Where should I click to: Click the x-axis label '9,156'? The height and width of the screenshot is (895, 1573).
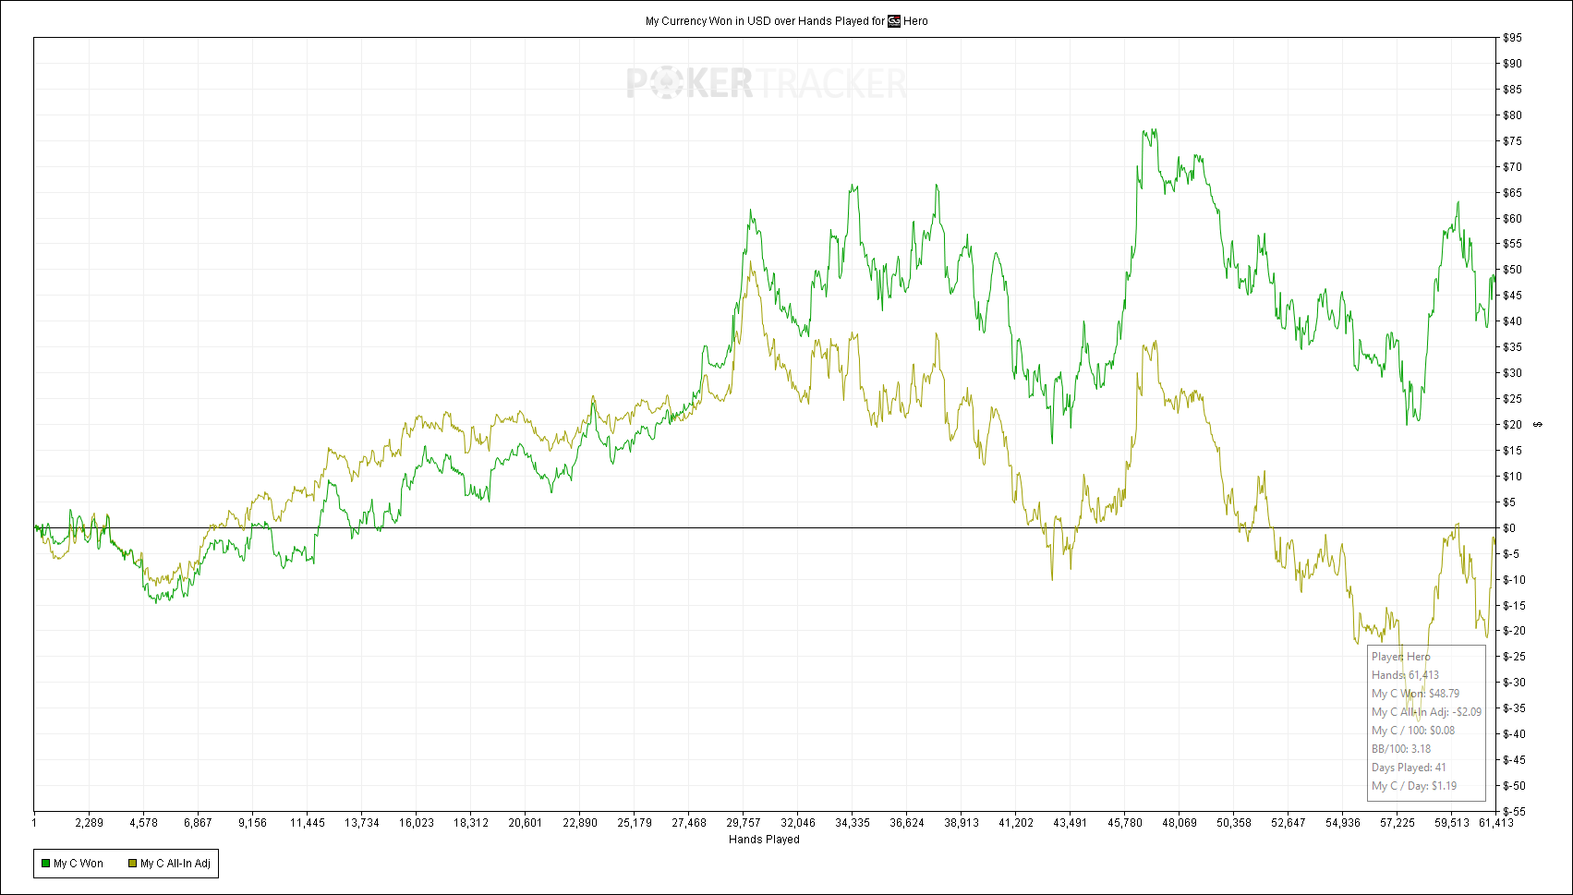(252, 823)
